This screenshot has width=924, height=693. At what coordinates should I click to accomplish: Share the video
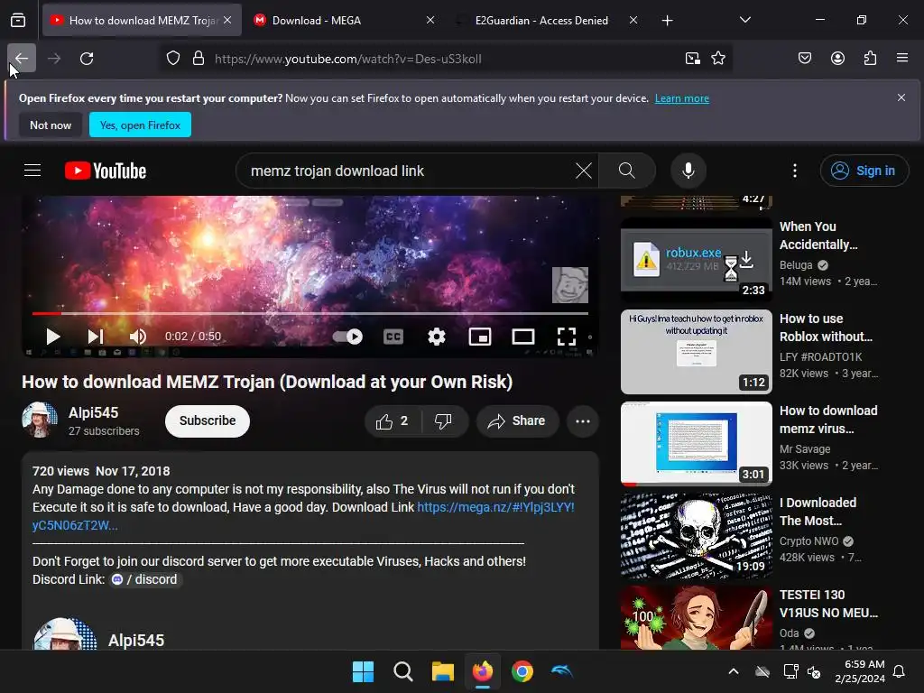click(x=517, y=420)
